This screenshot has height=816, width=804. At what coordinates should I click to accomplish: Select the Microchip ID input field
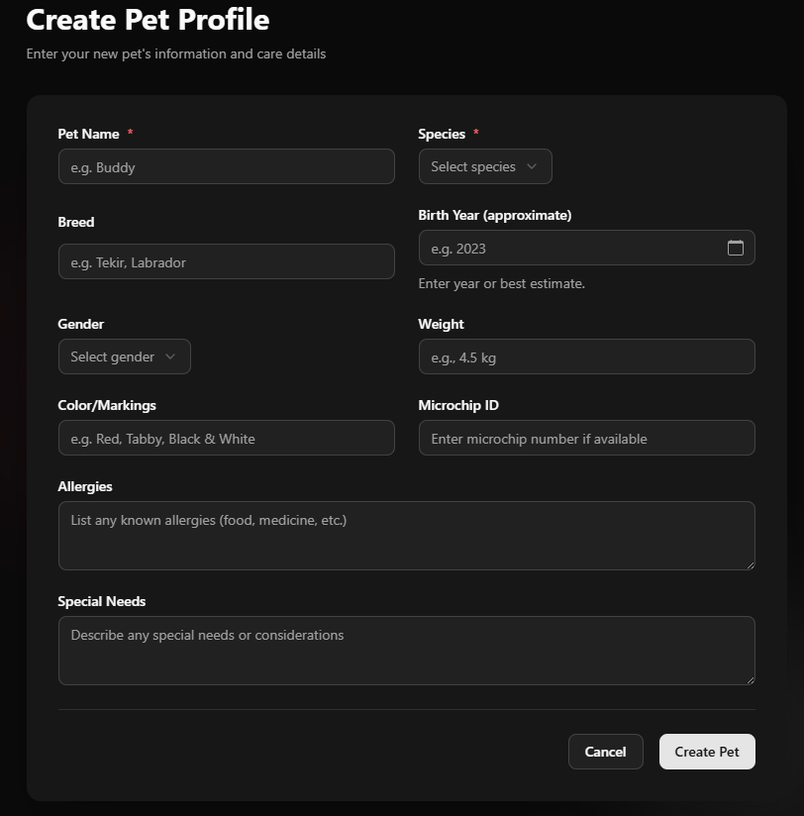(586, 438)
